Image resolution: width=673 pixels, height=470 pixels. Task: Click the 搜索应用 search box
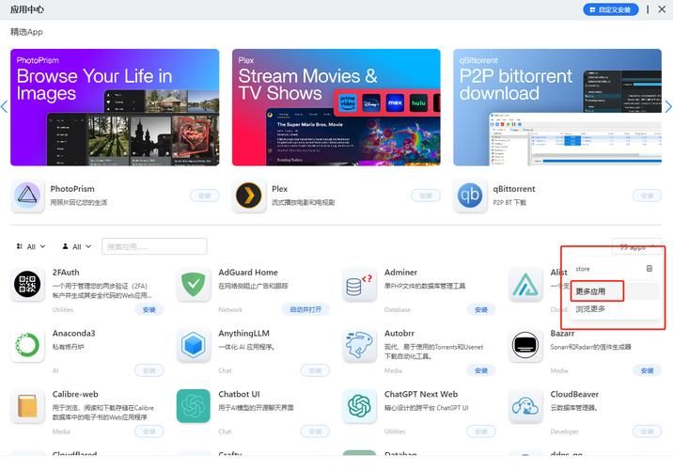coord(154,246)
